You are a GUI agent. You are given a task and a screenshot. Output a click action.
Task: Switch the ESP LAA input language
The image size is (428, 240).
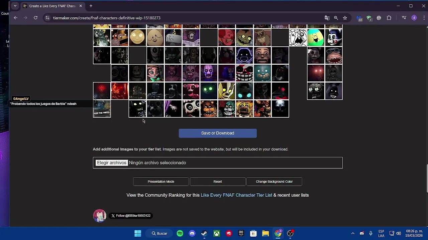(381, 233)
